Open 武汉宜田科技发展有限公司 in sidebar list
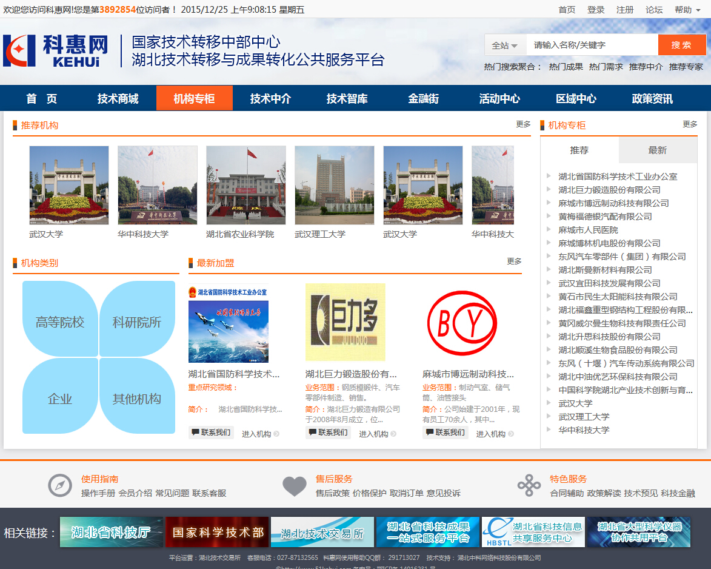This screenshot has width=711, height=569. coord(609,283)
